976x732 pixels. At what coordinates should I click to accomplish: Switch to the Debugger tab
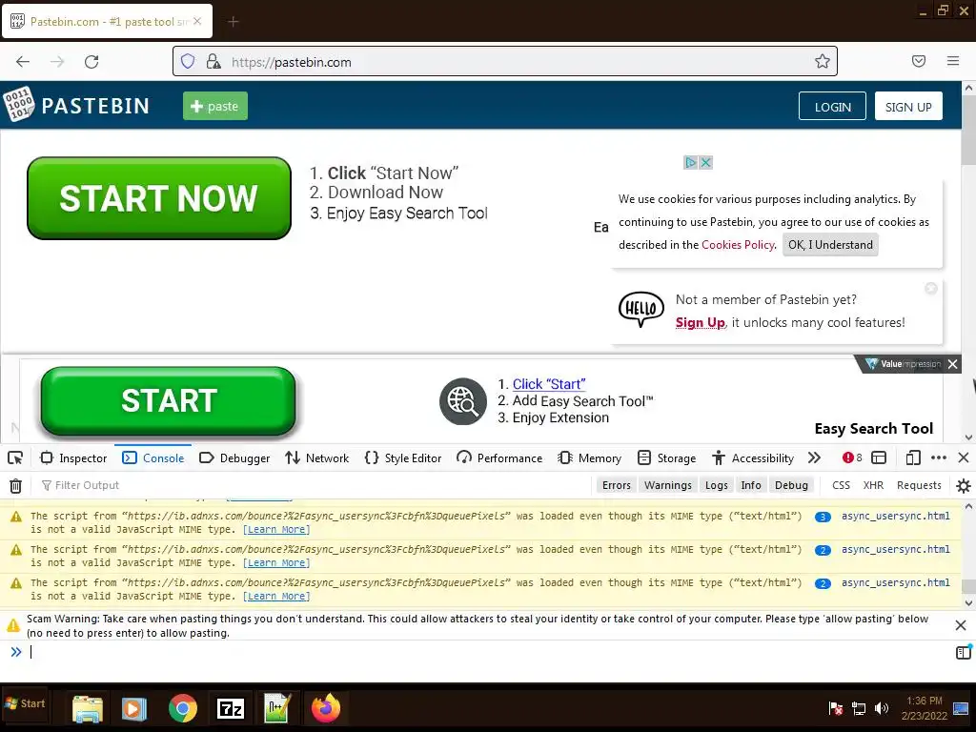[x=234, y=458]
